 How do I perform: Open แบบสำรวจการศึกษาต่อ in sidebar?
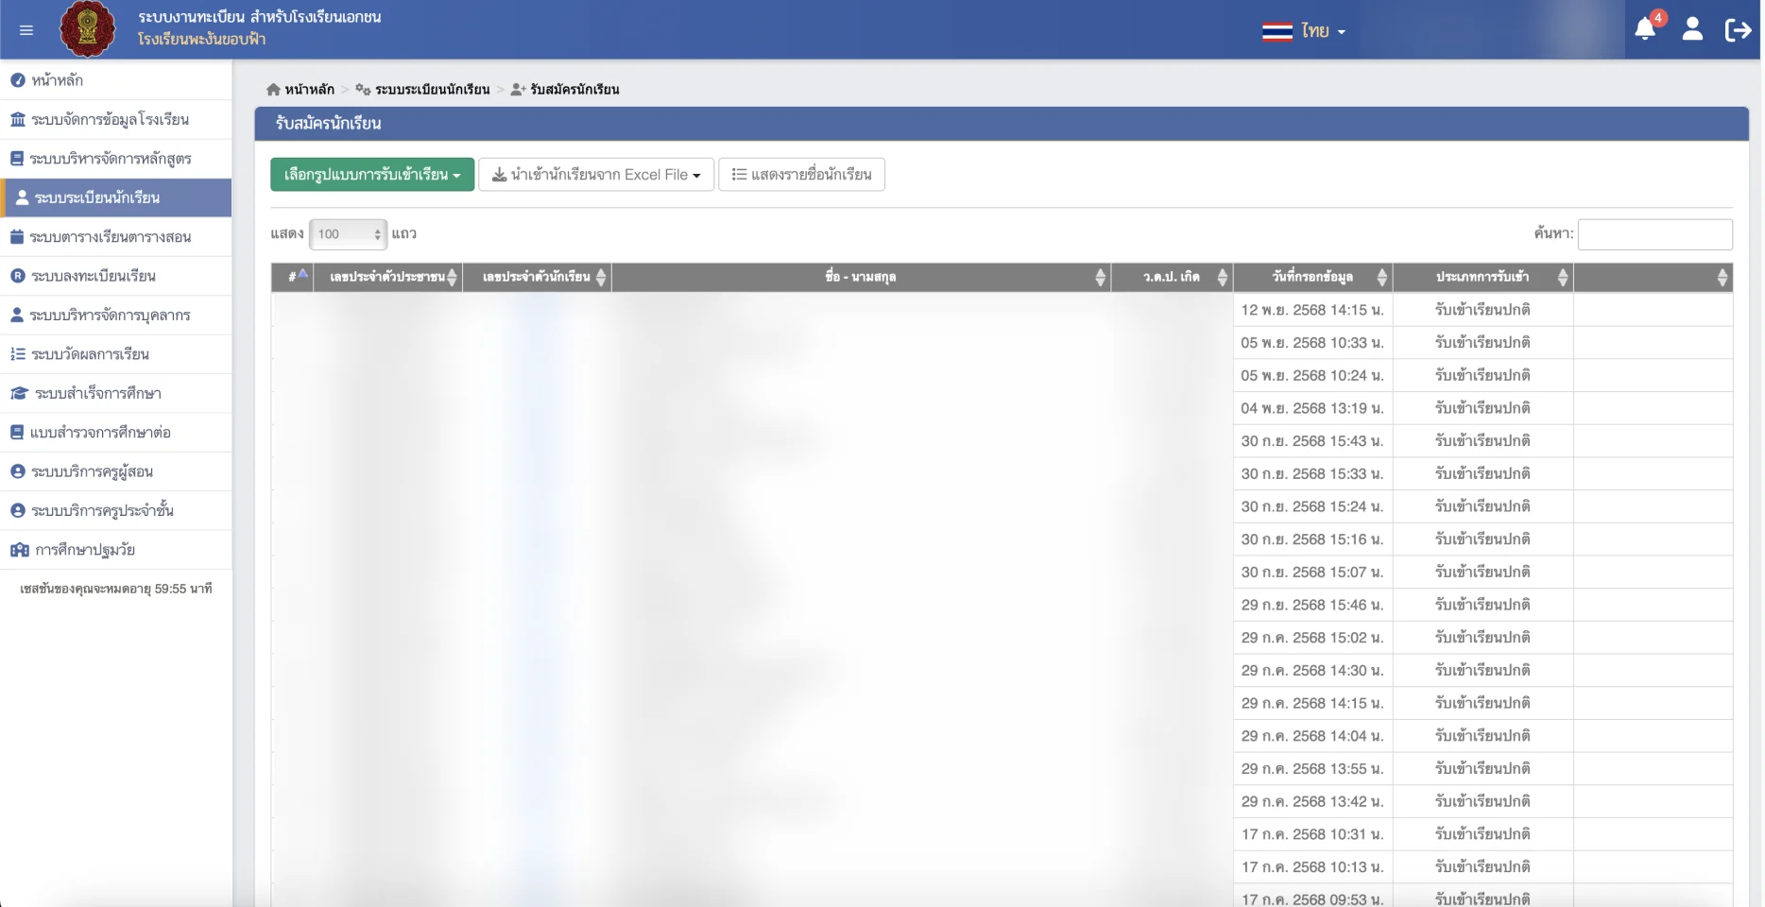coord(115,432)
